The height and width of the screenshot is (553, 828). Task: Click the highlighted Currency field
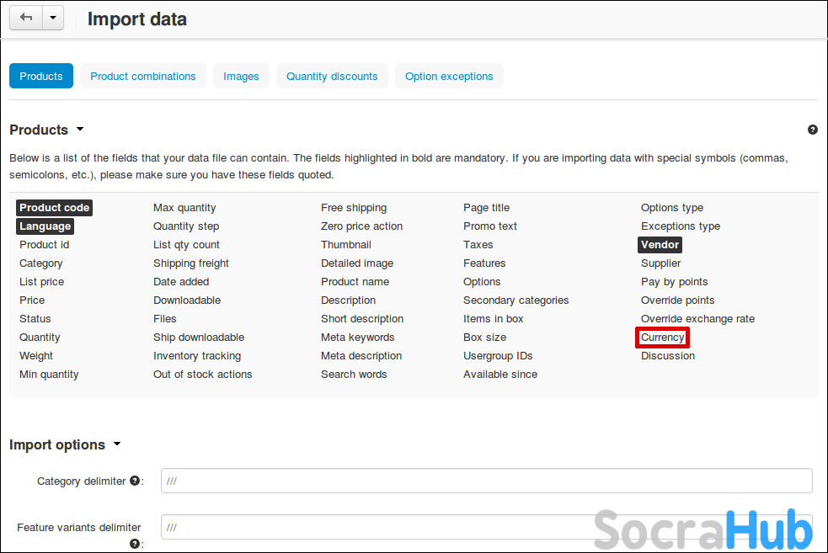[x=663, y=338]
